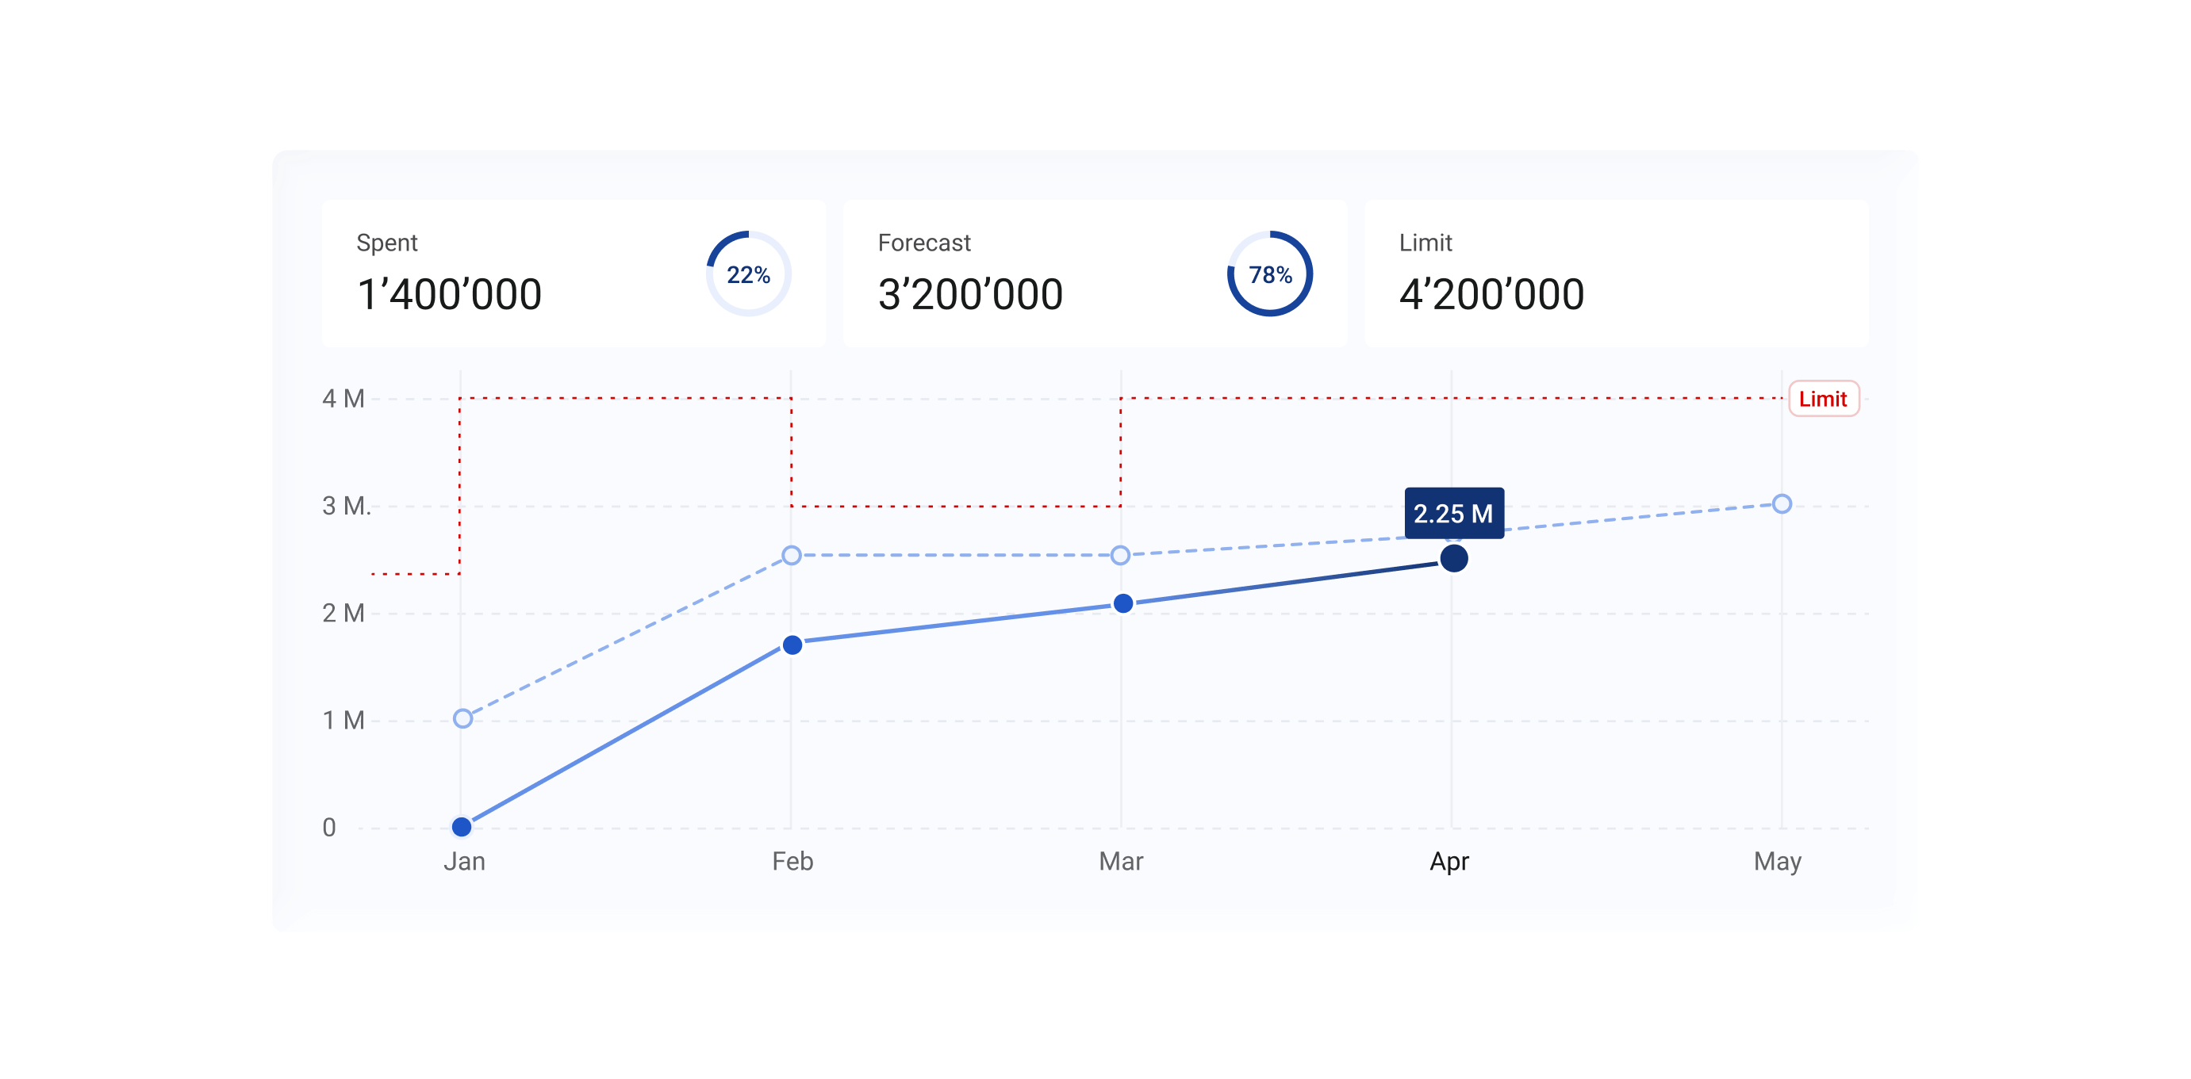The width and height of the screenshot is (2191, 1079).
Task: Click the hollow May forecast point
Action: (1782, 504)
